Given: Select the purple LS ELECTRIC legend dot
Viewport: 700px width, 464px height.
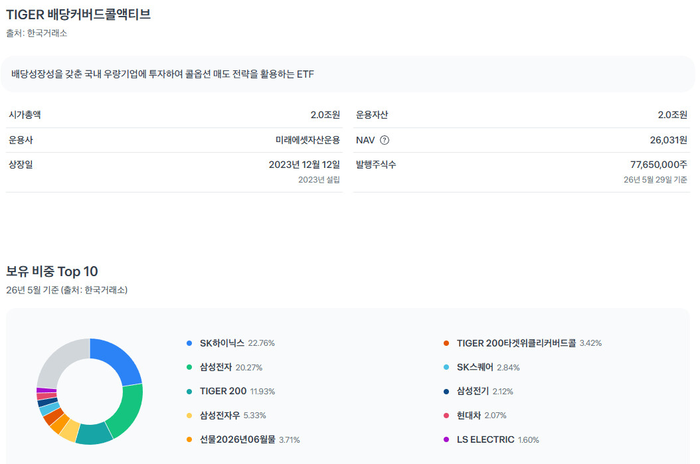Looking at the screenshot, I should tap(446, 439).
